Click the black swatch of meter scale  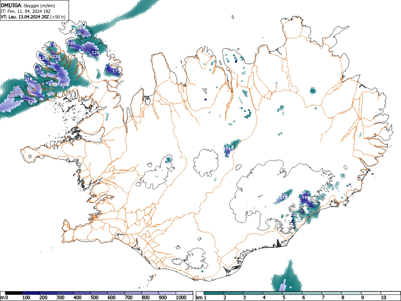(x=14, y=293)
